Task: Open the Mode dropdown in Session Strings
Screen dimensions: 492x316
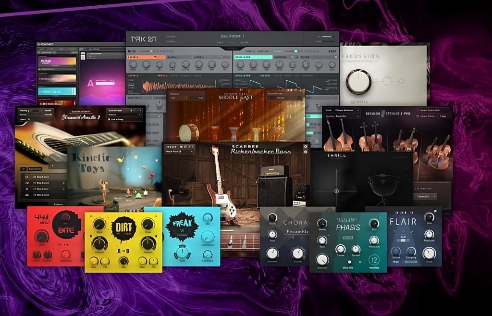Action: (x=347, y=110)
